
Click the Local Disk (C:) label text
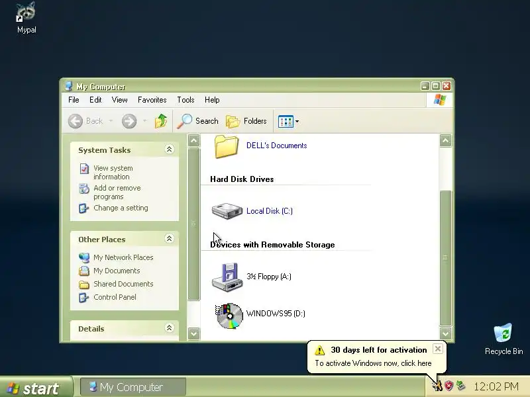pos(270,211)
